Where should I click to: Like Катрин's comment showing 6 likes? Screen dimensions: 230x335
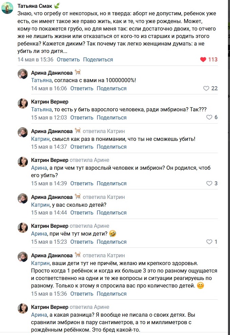(x=209, y=117)
